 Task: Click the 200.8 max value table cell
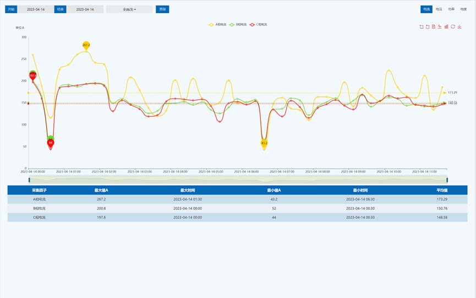coord(101,209)
